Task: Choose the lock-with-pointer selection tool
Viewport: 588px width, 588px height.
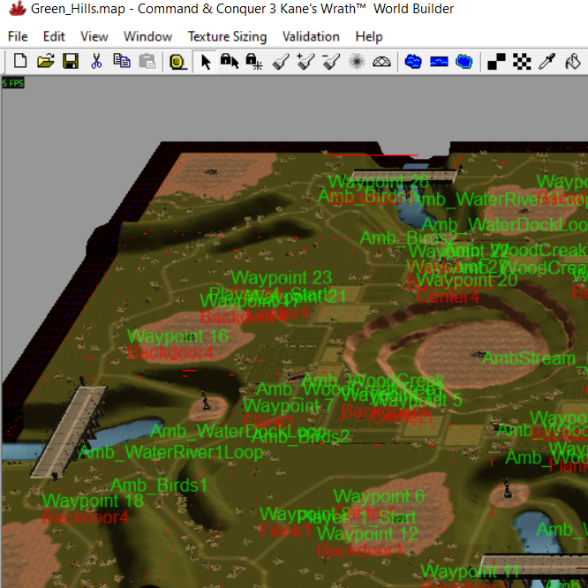Action: [x=230, y=61]
